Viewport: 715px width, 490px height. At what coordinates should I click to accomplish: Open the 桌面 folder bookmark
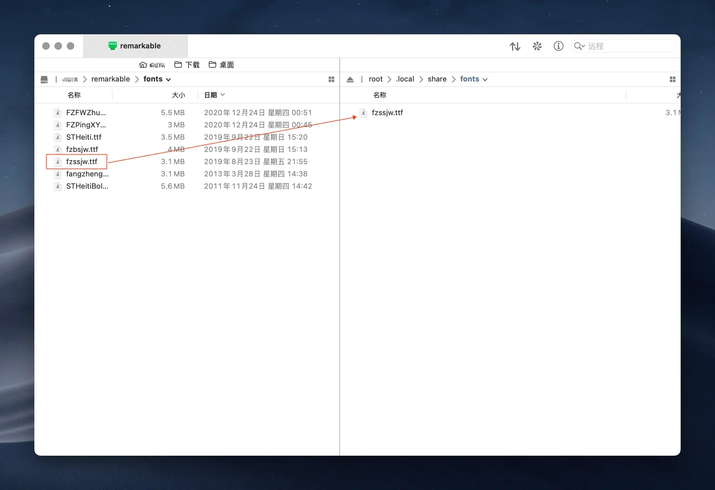coord(221,65)
